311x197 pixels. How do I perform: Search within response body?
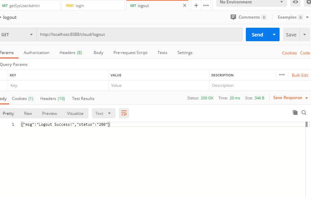coord(304,113)
